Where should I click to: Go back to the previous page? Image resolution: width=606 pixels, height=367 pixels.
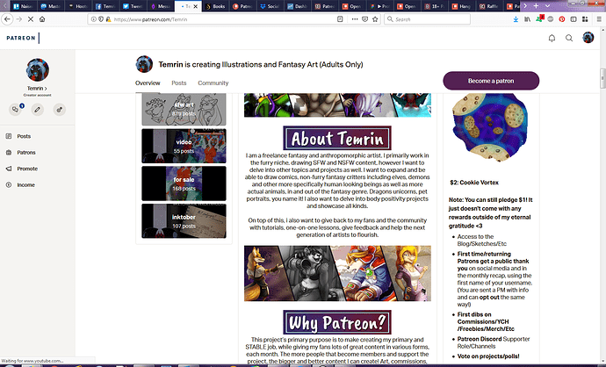(x=7, y=19)
